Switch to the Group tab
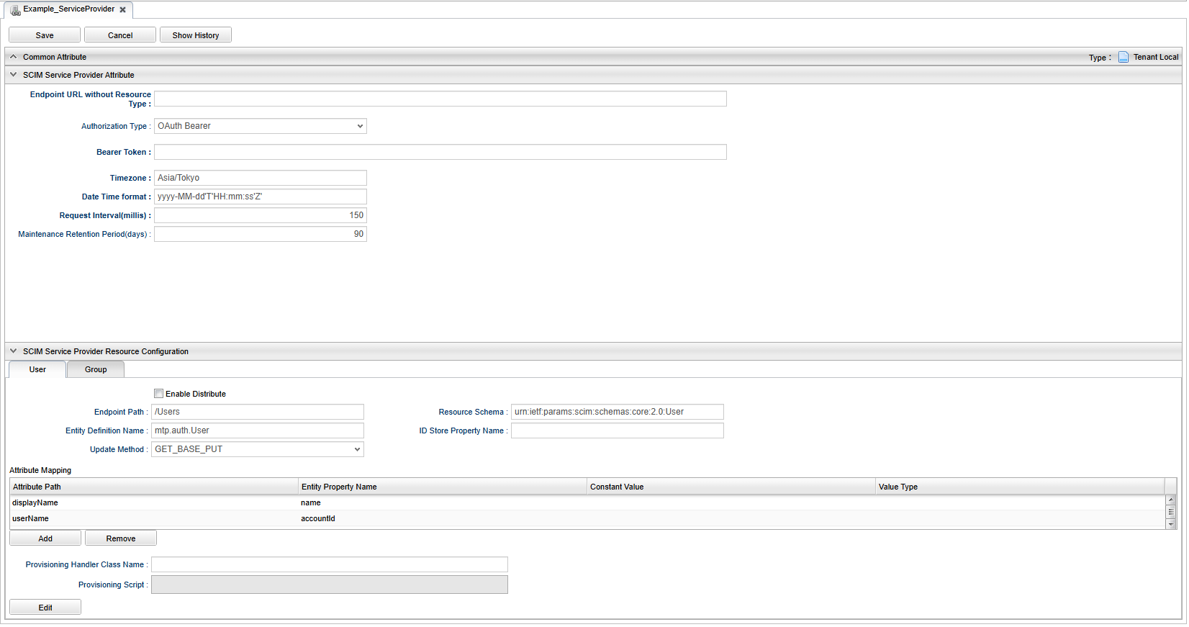 coord(96,369)
